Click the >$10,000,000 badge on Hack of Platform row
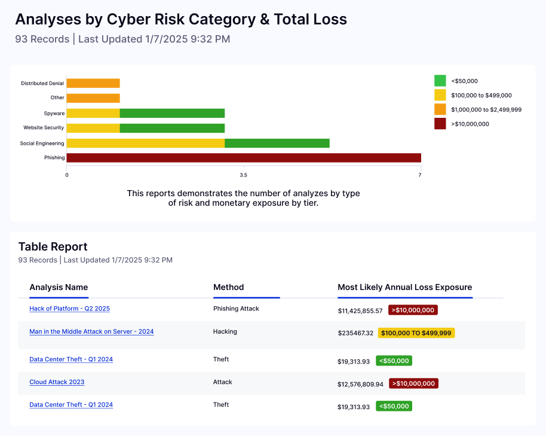Image resolution: width=546 pixels, height=436 pixels. click(x=413, y=310)
